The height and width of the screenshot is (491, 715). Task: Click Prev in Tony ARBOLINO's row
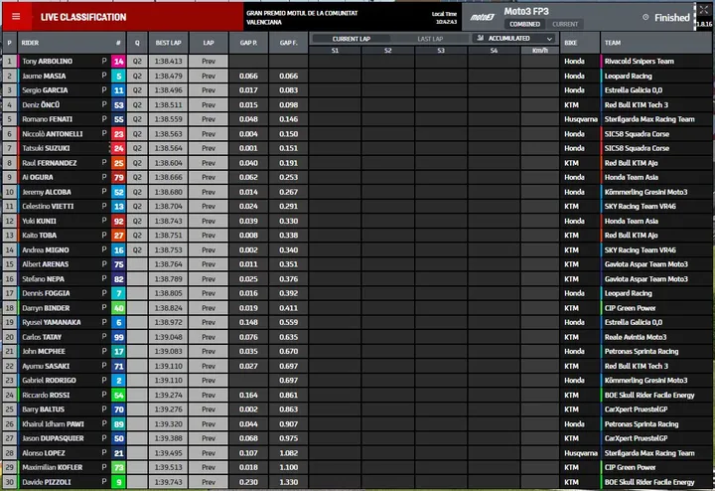point(209,62)
